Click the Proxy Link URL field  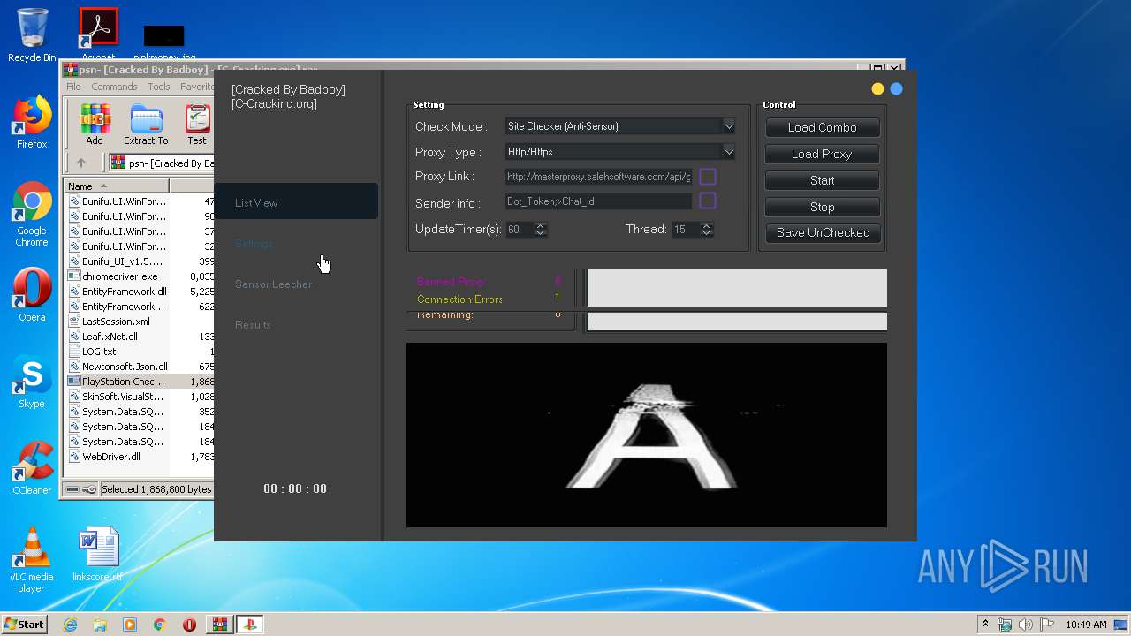pyautogui.click(x=599, y=177)
